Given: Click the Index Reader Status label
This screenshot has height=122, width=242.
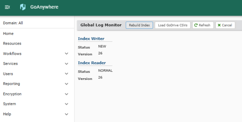Looking at the screenshot, I should pyautogui.click(x=84, y=72).
